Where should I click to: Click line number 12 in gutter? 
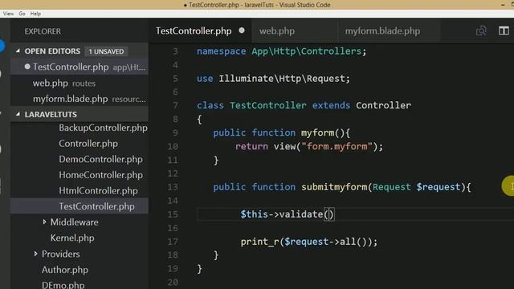pyautogui.click(x=173, y=173)
